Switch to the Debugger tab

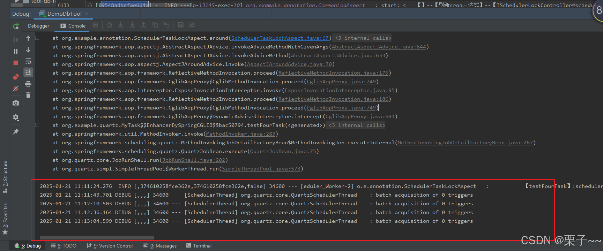[x=39, y=26]
